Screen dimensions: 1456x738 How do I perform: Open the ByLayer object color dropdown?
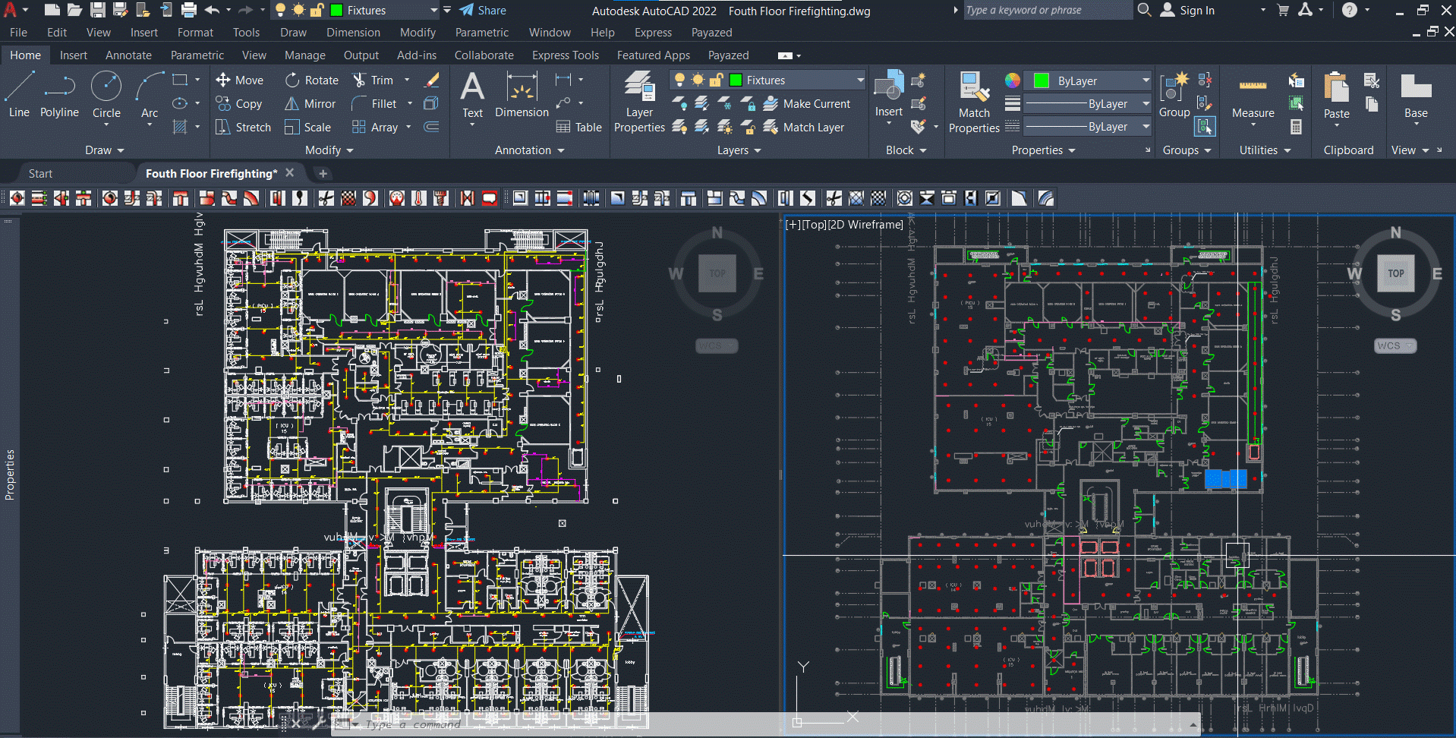pyautogui.click(x=1146, y=80)
